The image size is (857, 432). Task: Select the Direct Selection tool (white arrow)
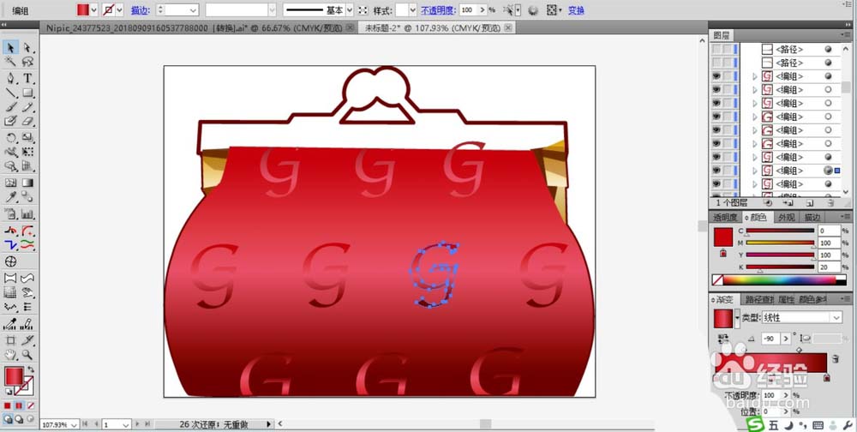[x=27, y=48]
